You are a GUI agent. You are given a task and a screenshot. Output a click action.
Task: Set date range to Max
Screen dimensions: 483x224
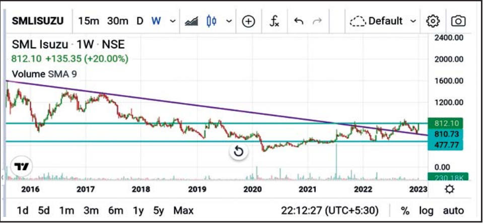point(183,211)
